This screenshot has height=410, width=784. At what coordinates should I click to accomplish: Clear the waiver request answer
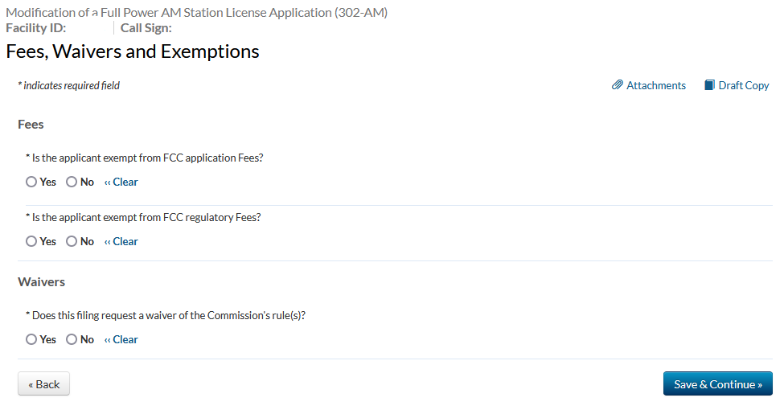[121, 339]
